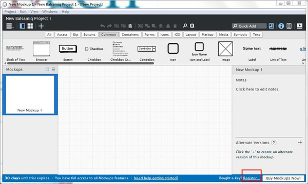Click the Register link
Image resolution: width=308 pixels, height=184 pixels.
pos(252,178)
